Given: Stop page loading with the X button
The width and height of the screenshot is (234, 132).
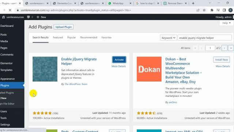Looking at the screenshot, I should click(10, 10).
